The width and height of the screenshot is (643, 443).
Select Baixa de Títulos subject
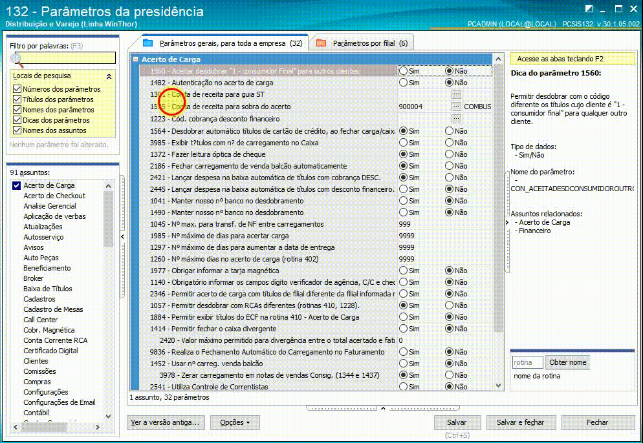coord(48,289)
